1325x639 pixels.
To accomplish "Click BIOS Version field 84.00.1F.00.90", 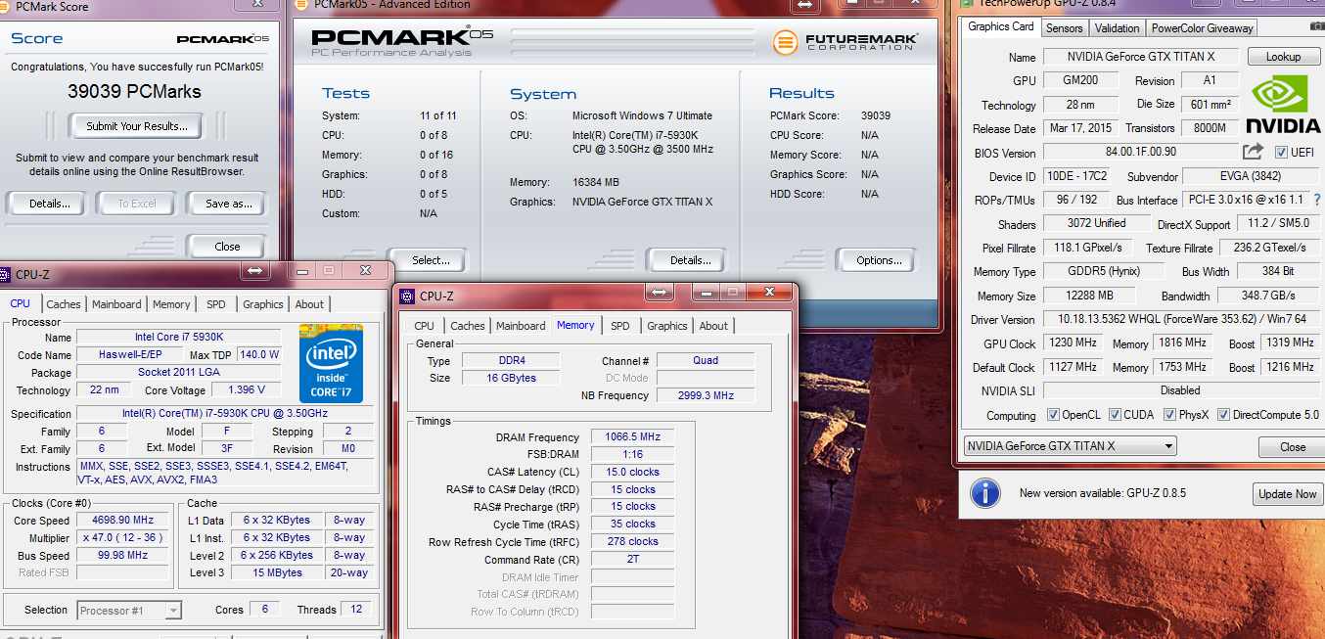I will point(1140,153).
